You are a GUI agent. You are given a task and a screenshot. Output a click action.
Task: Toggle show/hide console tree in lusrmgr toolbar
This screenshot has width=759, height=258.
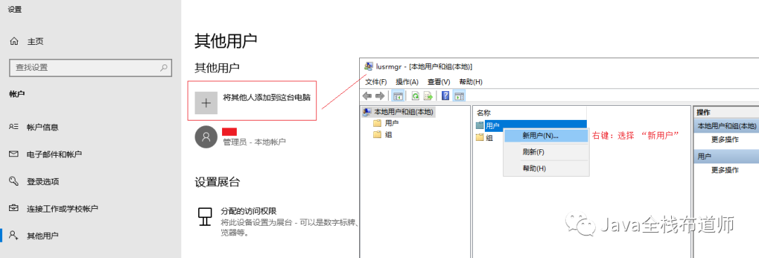click(x=398, y=95)
